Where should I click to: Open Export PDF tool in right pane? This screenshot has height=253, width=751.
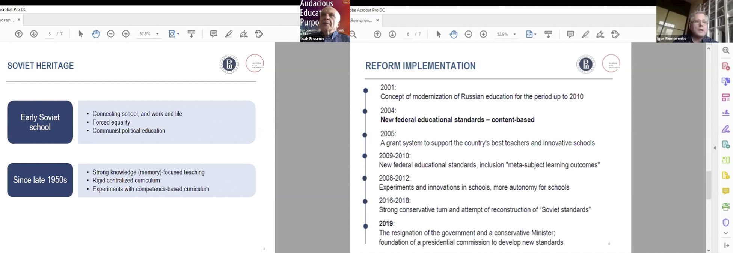726,82
